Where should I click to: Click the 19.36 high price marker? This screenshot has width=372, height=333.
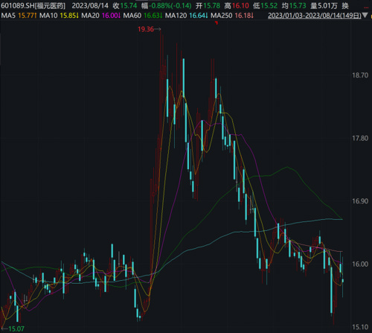point(146,29)
